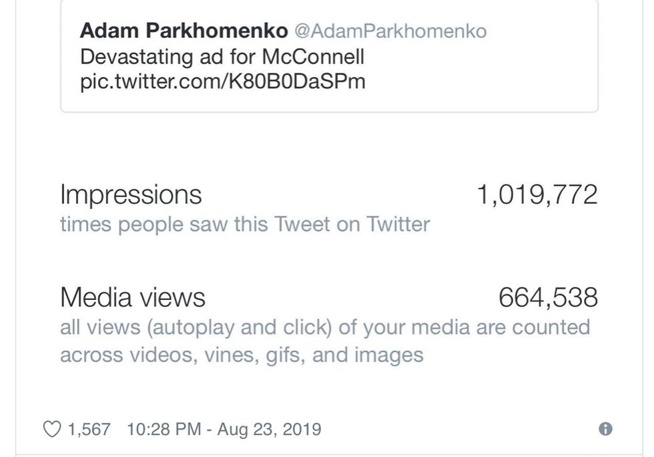The height and width of the screenshot is (457, 654).
Task: Click the 664,538 media views number
Action: tap(548, 297)
